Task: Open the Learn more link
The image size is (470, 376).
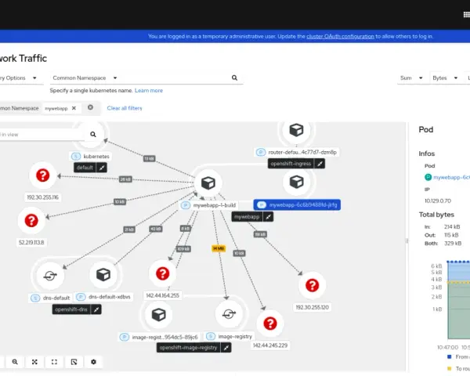Action: click(149, 91)
